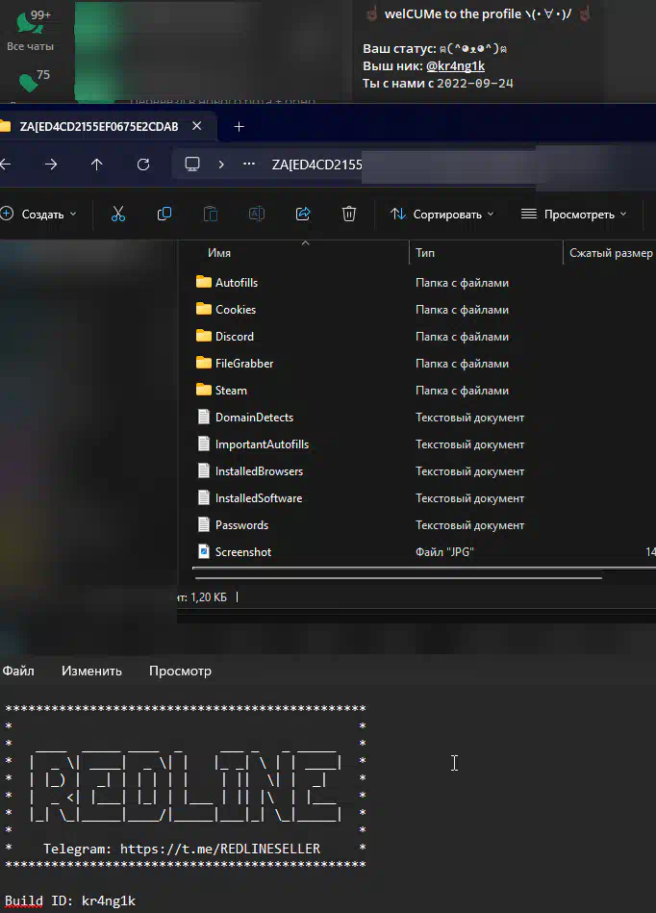Sort by Сжатый размер column header
The image size is (656, 913).
611,253
